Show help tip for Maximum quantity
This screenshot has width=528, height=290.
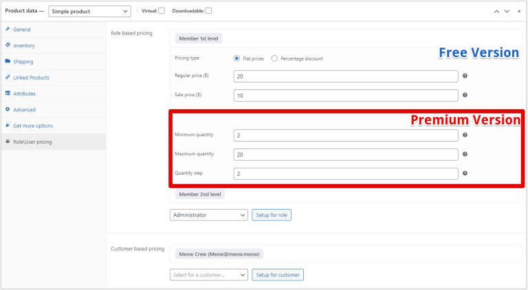(x=465, y=154)
